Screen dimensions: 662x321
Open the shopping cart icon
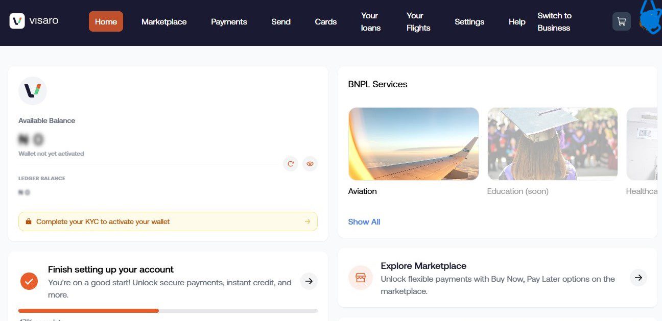[622, 21]
